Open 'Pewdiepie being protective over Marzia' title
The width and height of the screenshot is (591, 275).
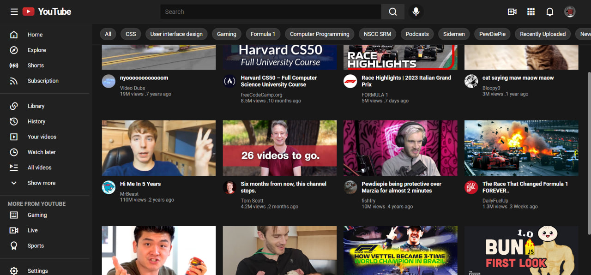point(402,187)
